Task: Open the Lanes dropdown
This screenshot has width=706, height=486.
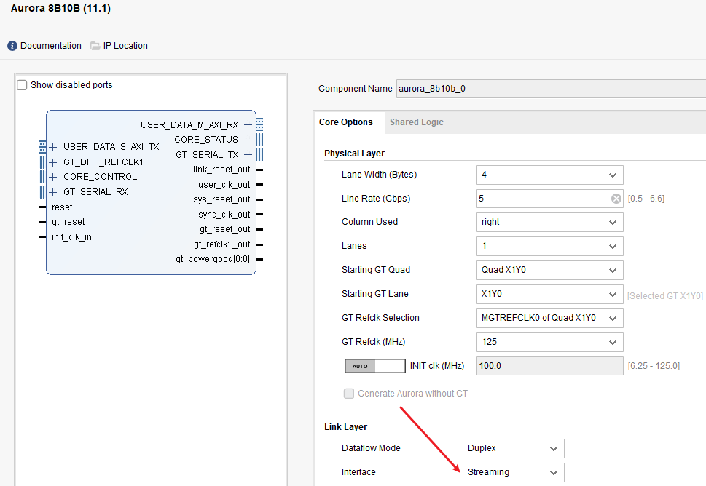Action: [550, 246]
